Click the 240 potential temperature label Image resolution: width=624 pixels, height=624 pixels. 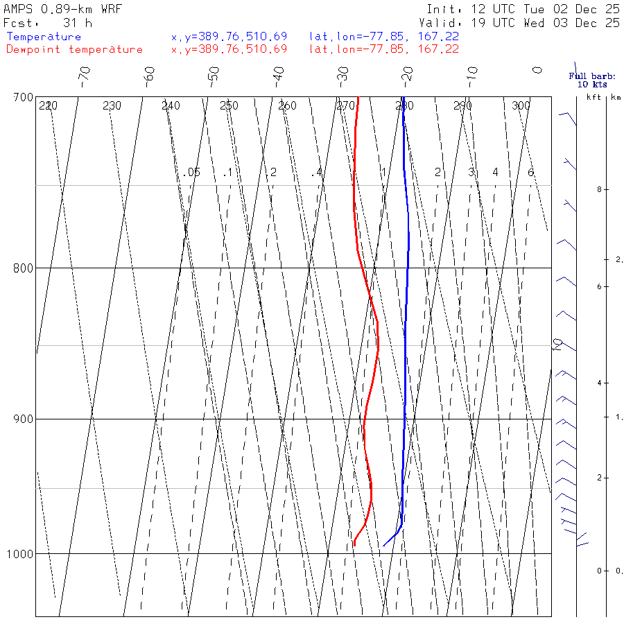(171, 106)
